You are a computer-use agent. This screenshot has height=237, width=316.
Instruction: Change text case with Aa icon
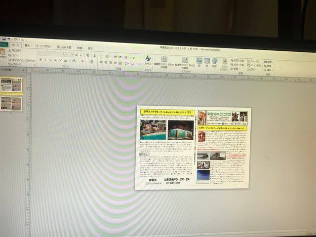(x=66, y=60)
